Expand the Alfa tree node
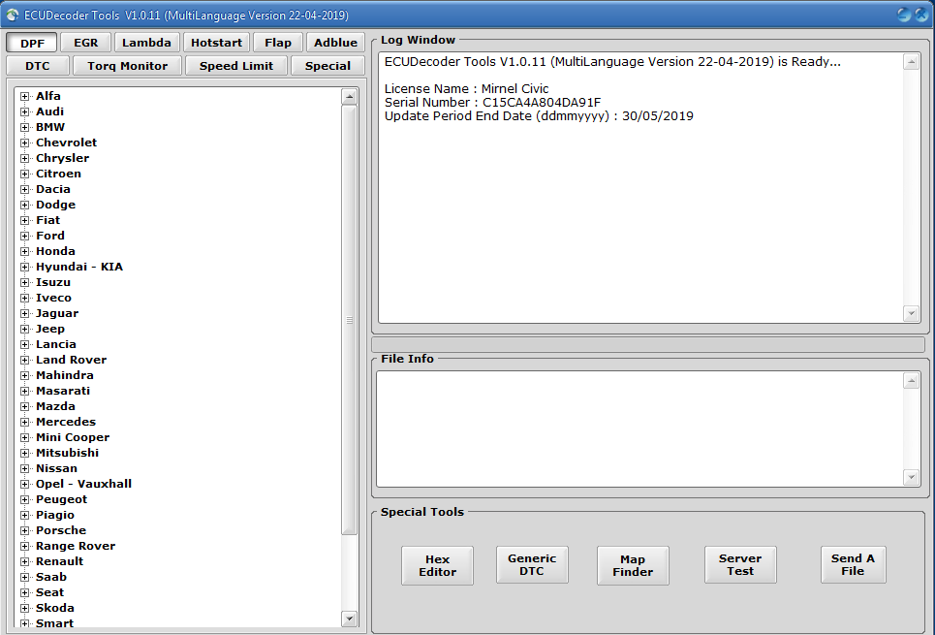 pos(24,96)
